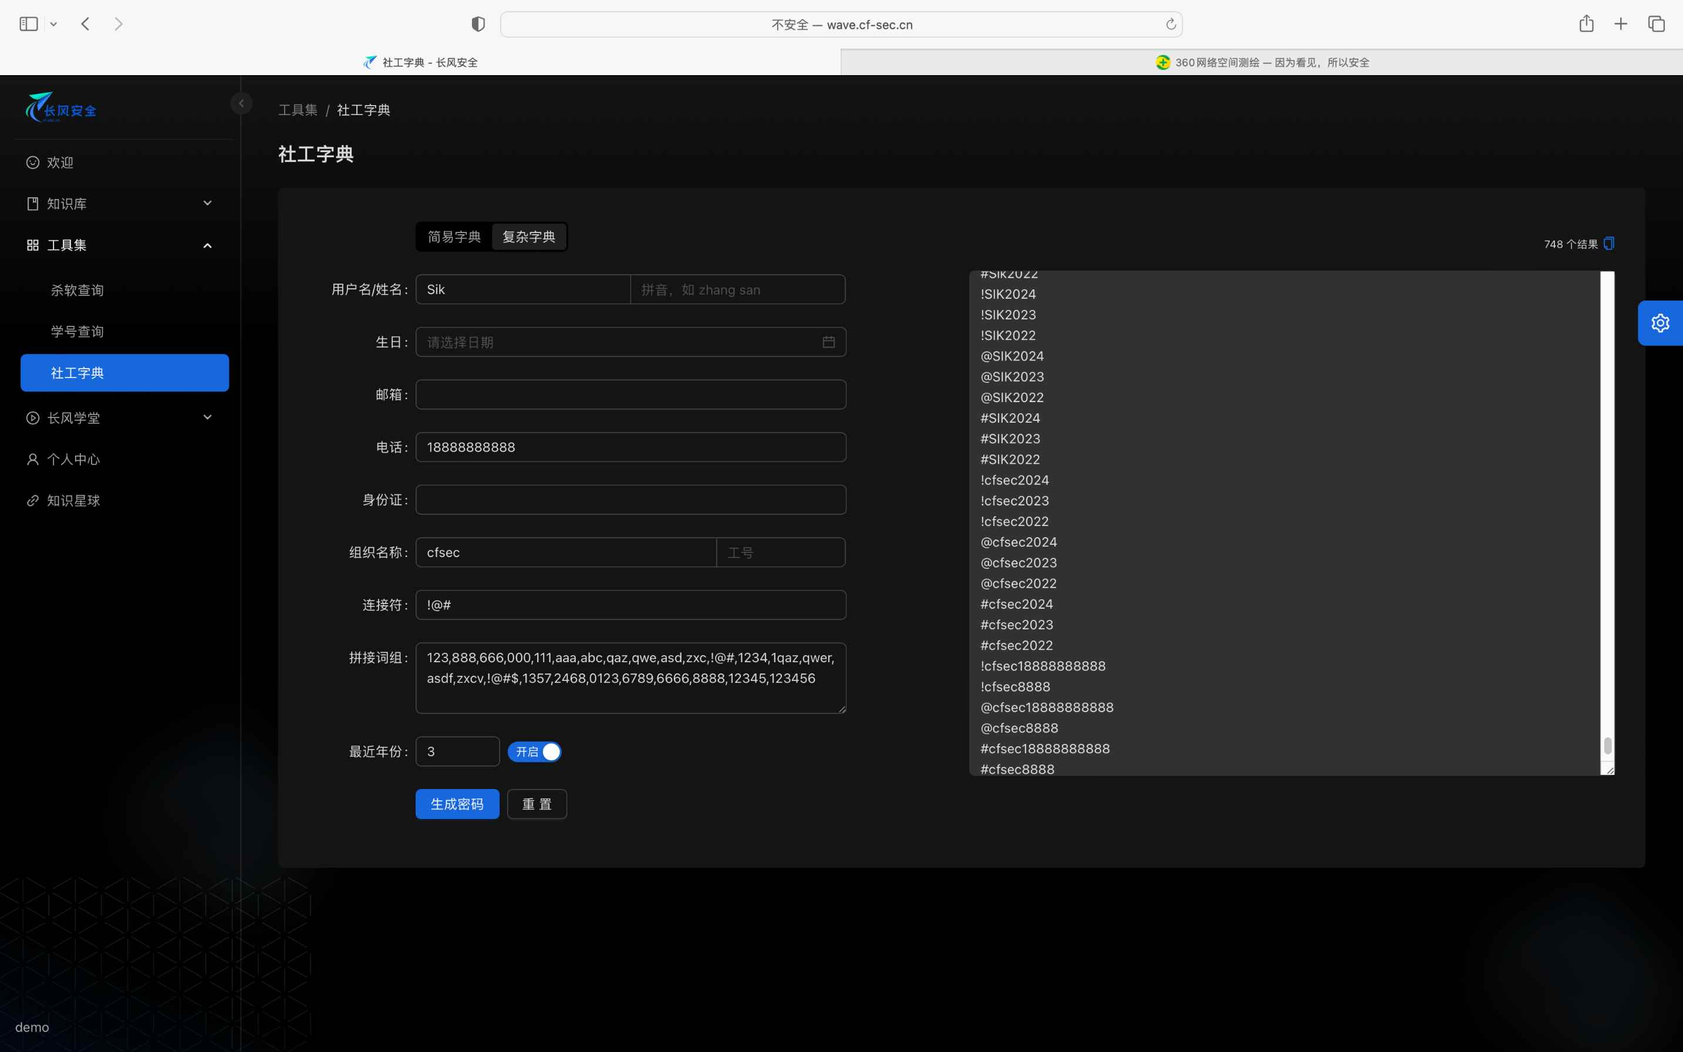Toggle the Safari sidebar icon
1683x1052 pixels.
(29, 24)
